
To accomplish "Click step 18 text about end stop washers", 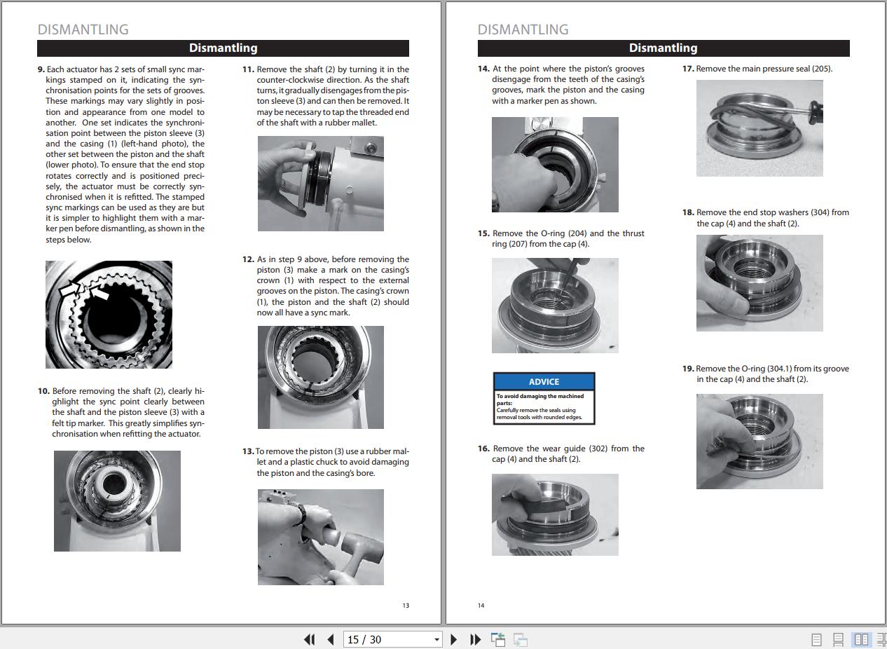I will (766, 218).
